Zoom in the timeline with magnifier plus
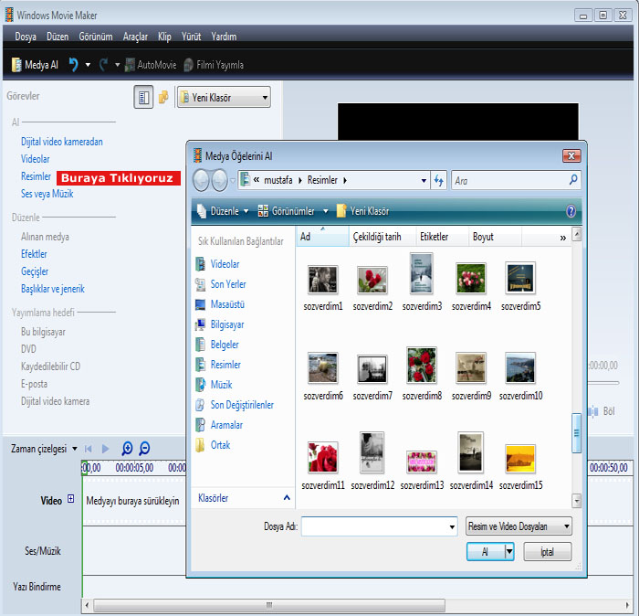Screen dimensions: 639x616 tap(127, 449)
